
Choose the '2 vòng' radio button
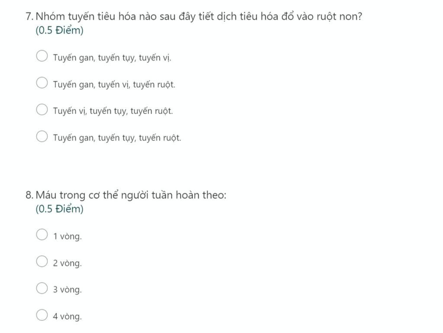(42, 261)
